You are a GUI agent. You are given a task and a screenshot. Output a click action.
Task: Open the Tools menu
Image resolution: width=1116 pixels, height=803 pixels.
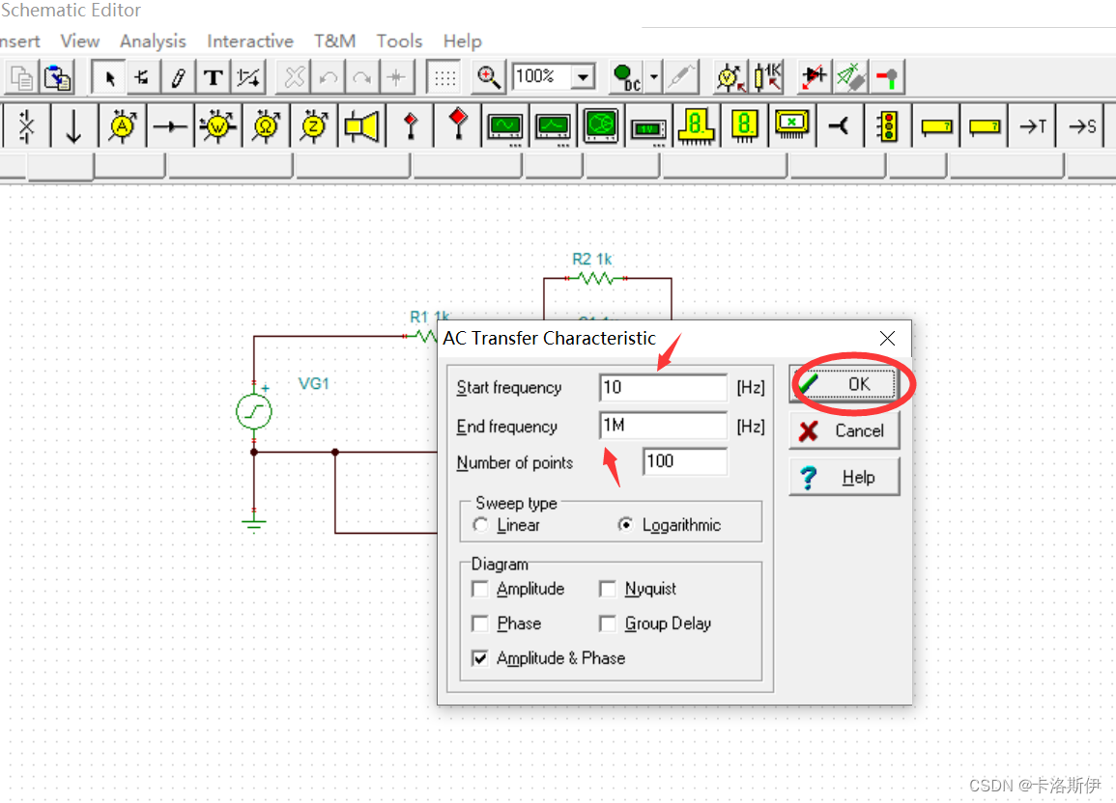click(x=399, y=42)
